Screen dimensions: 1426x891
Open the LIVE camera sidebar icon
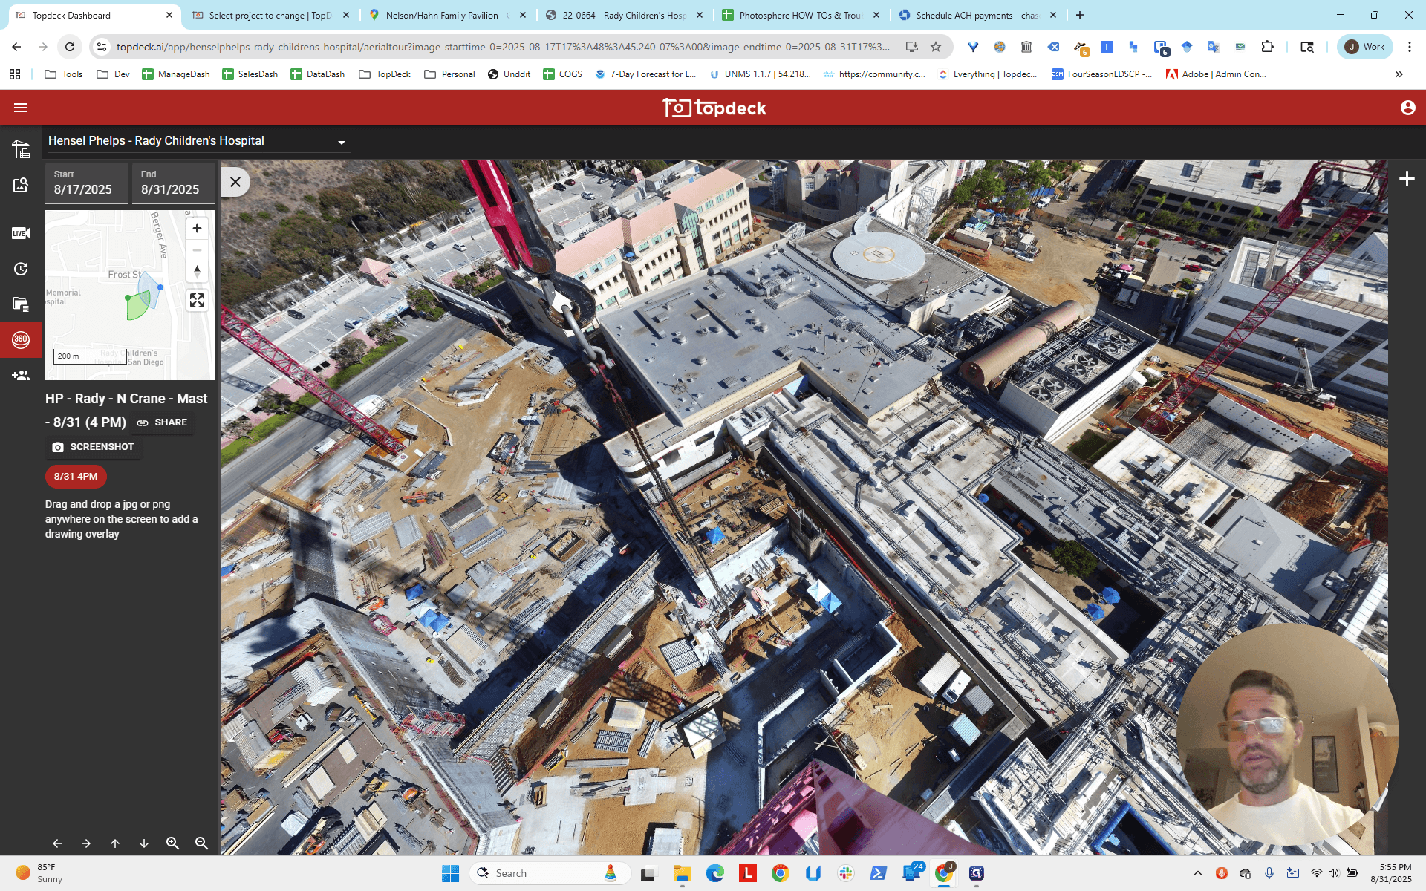pyautogui.click(x=21, y=233)
